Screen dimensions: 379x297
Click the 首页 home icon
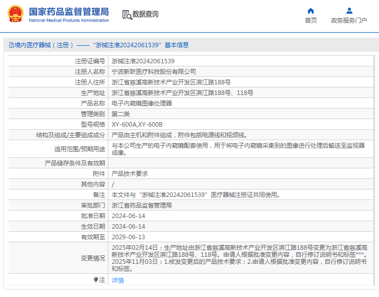(x=311, y=11)
